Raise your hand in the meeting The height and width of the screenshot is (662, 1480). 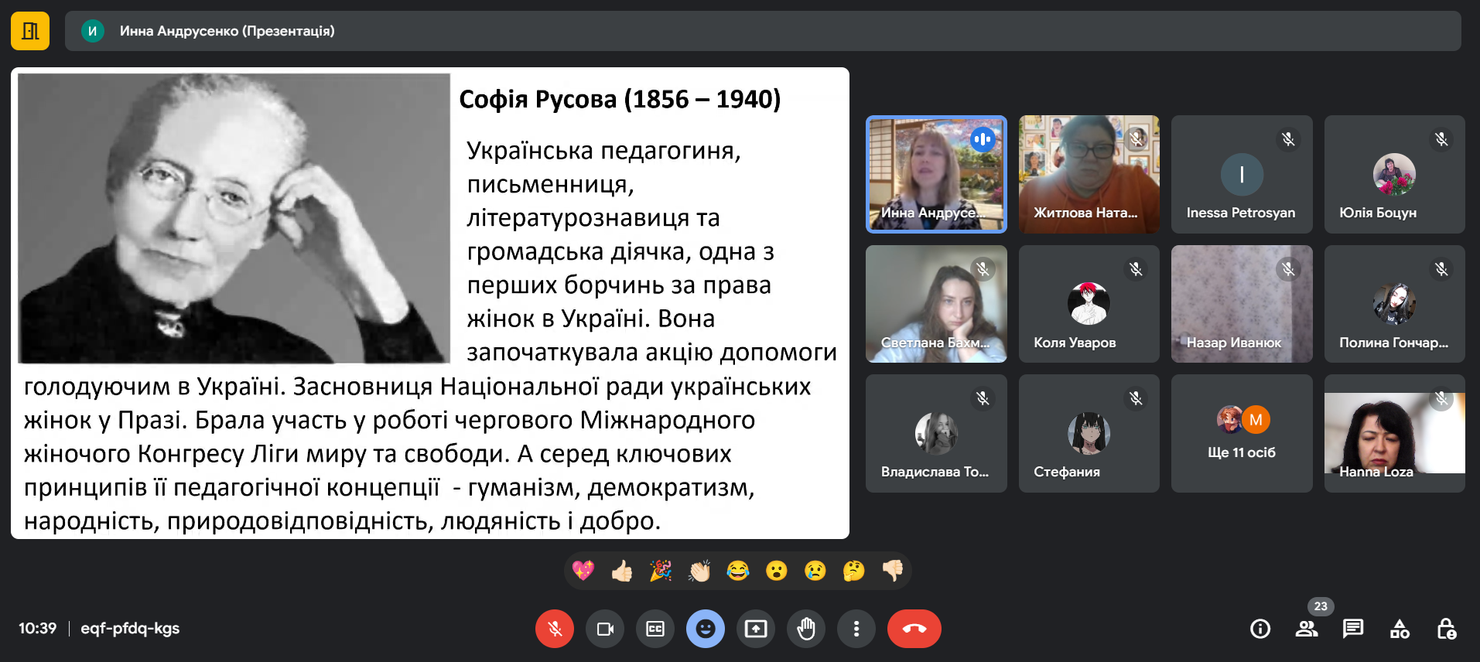[x=806, y=629]
